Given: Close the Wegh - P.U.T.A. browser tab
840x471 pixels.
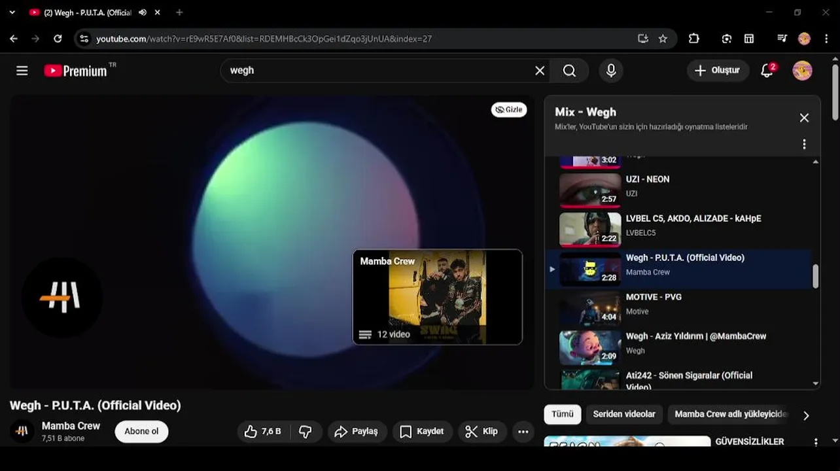Looking at the screenshot, I should [157, 12].
